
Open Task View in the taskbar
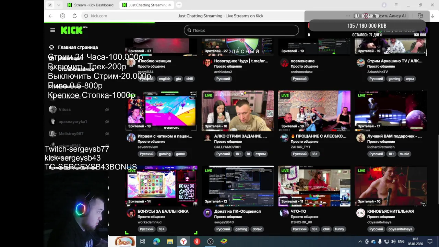(143, 242)
